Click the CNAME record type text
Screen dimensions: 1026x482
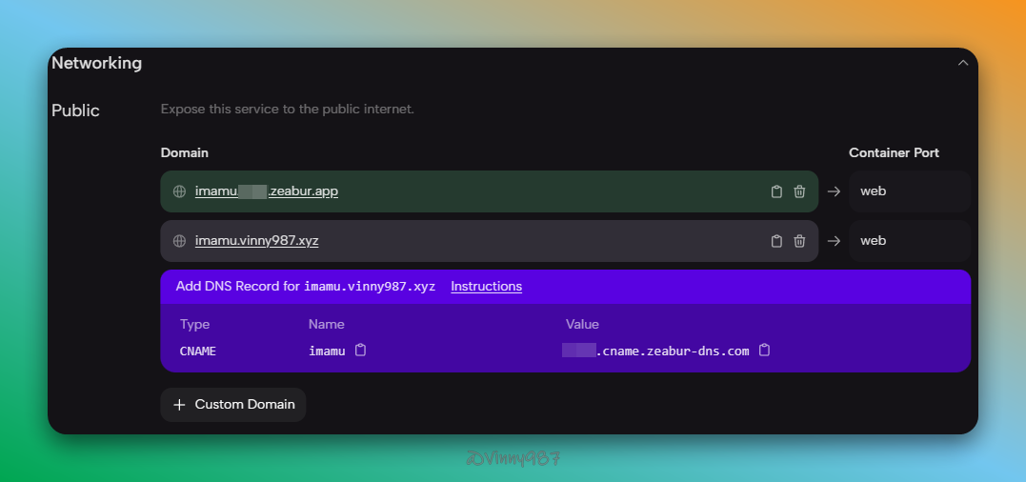point(198,351)
